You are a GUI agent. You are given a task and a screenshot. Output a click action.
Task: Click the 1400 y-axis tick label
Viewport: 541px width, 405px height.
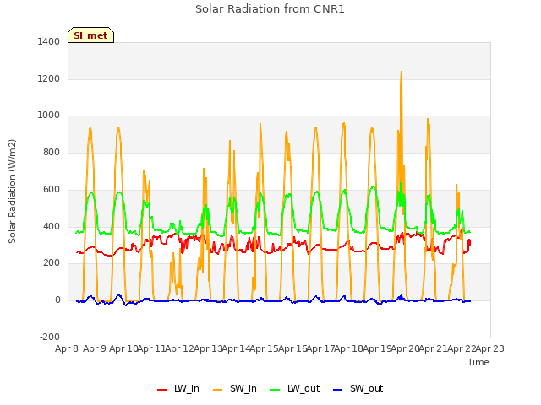tap(49, 41)
